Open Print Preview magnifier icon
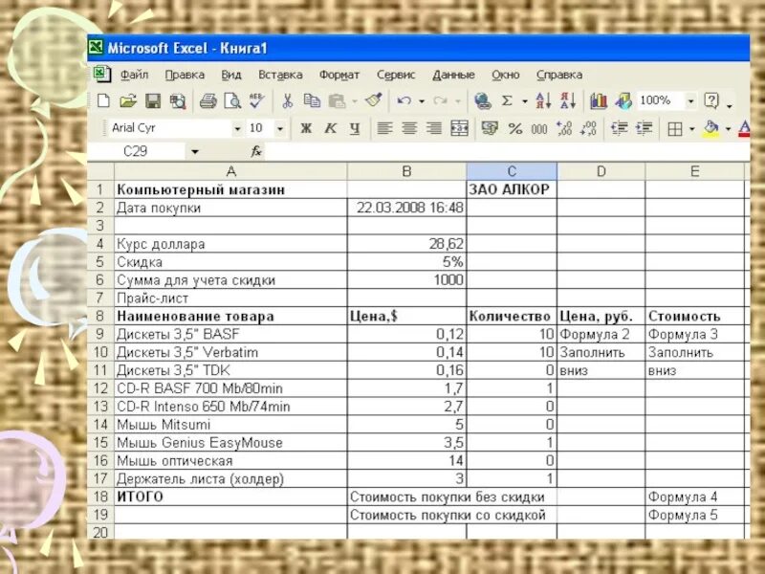 [232, 101]
